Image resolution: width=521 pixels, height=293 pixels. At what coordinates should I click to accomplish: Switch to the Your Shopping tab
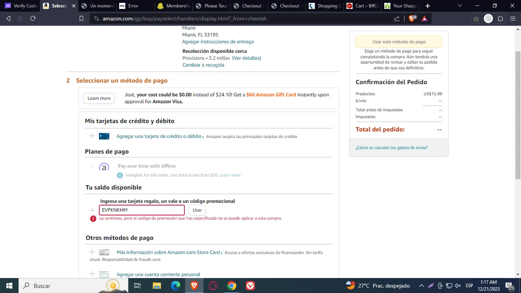[401, 6]
